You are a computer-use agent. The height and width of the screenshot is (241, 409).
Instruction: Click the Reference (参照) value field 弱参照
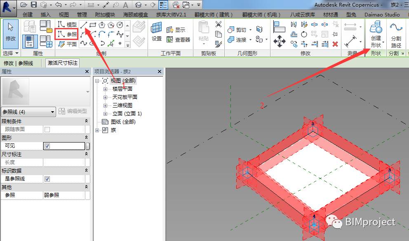(x=64, y=195)
